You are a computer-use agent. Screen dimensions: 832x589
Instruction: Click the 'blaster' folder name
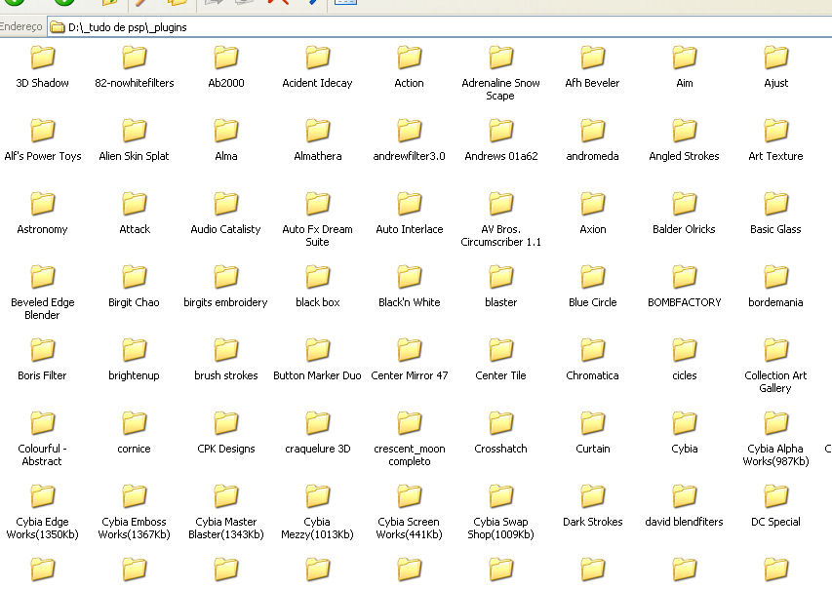[x=501, y=302]
